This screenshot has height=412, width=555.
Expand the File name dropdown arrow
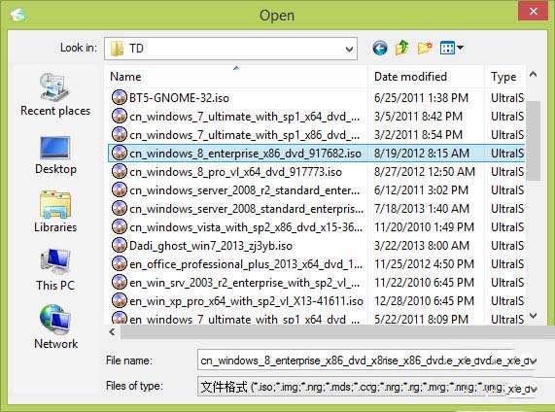[533, 360]
